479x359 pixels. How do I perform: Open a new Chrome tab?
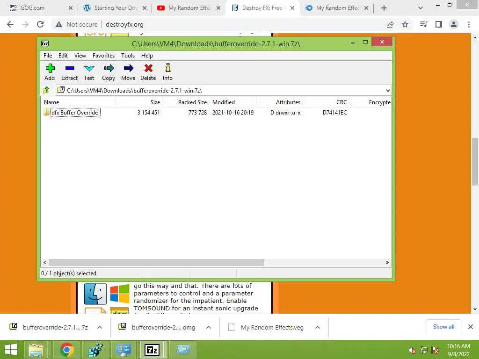pos(384,8)
